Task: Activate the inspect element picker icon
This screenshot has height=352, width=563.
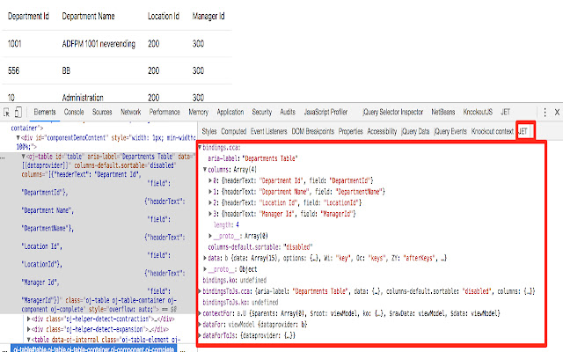Action: tap(6, 113)
